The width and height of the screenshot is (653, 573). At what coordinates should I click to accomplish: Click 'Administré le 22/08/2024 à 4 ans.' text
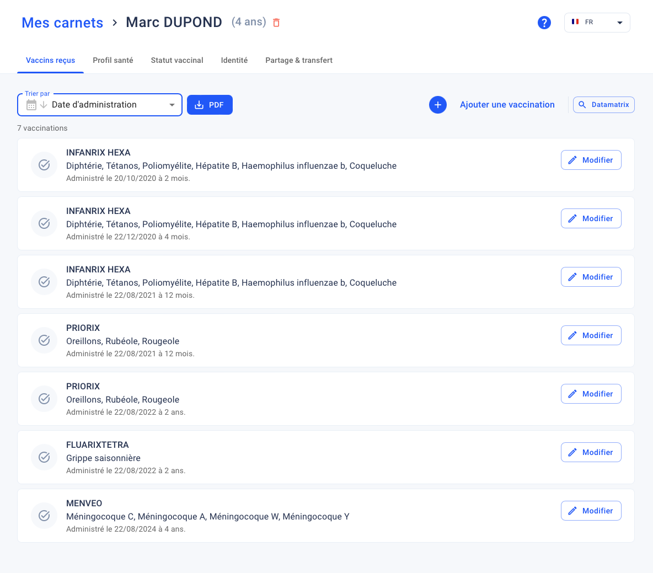point(126,529)
